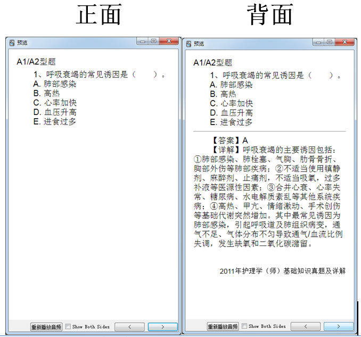Minimize the right preview window

pyautogui.click(x=318, y=43)
